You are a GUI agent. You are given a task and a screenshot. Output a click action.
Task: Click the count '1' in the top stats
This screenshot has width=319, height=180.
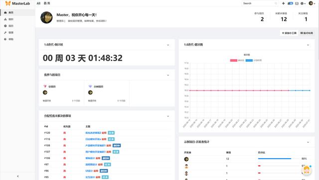(306, 19)
